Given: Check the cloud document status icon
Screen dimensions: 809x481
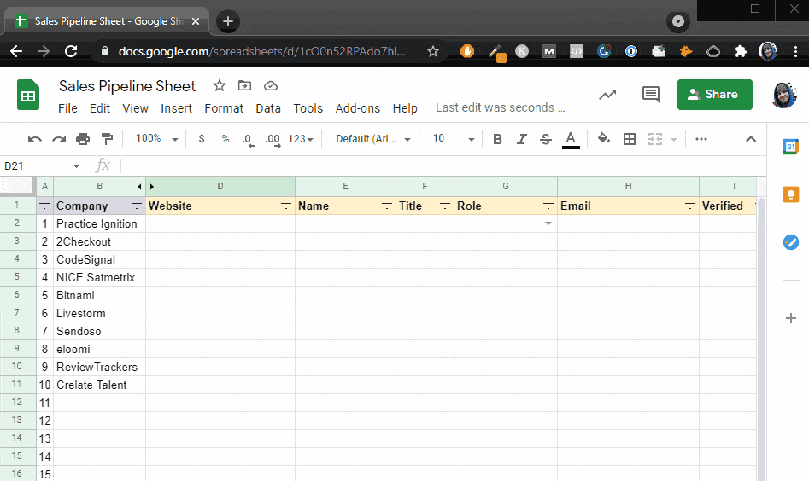Looking at the screenshot, I should point(271,85).
